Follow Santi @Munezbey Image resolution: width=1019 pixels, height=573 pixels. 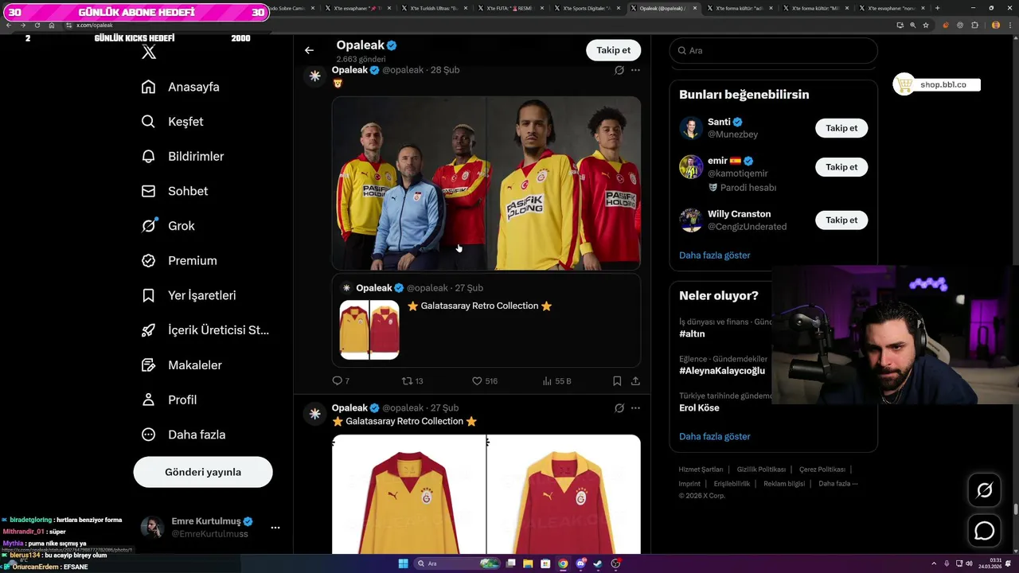pyautogui.click(x=841, y=128)
